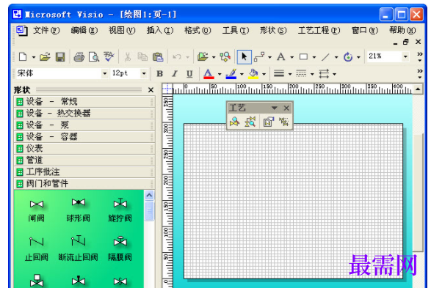Select the Rotation tool icon

pos(348,56)
